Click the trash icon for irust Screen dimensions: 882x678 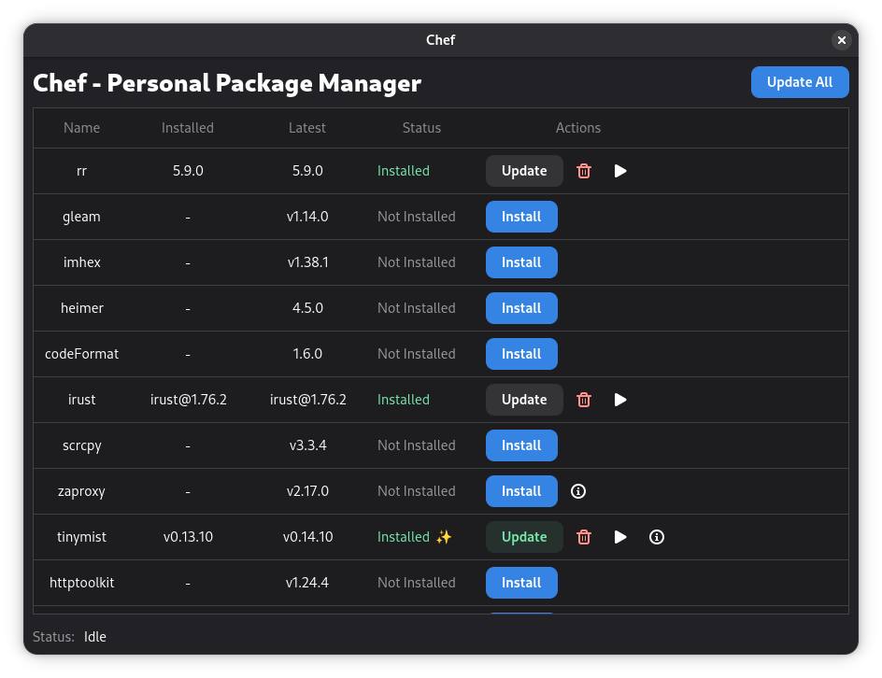coord(584,400)
